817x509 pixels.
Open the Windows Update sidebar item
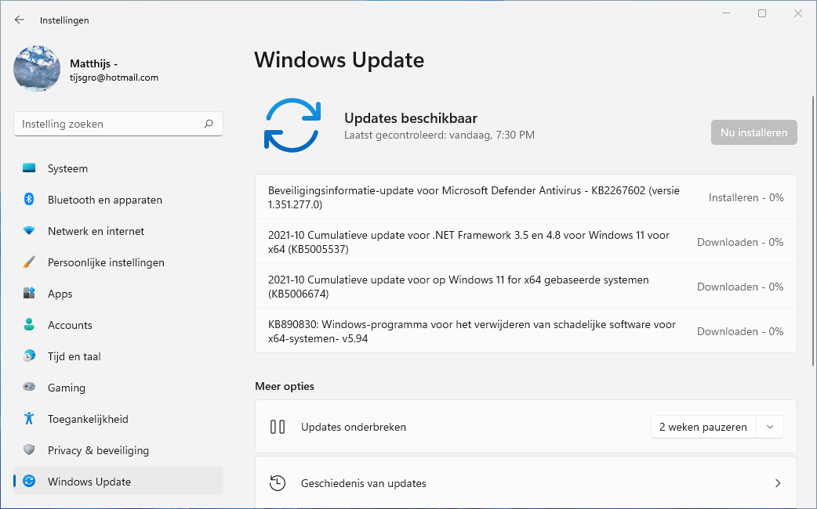coord(89,482)
